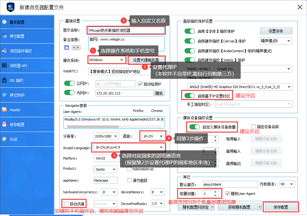
Task: Turn off the 内网IP switch
Action: (69, 93)
